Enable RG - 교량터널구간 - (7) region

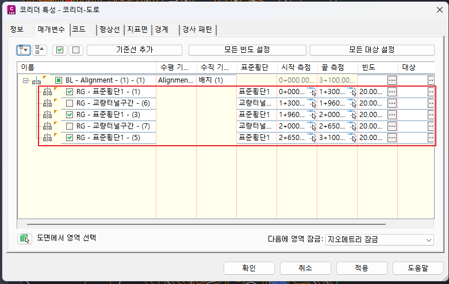click(70, 126)
